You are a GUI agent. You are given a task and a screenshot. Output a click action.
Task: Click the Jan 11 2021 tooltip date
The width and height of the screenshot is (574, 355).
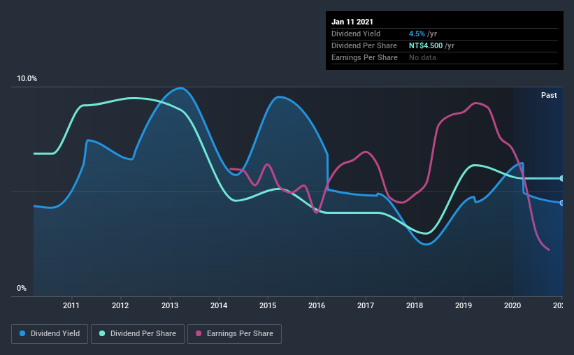pyautogui.click(x=352, y=22)
